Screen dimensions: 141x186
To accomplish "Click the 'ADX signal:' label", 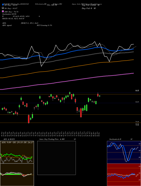I will (x=7, y=25).
